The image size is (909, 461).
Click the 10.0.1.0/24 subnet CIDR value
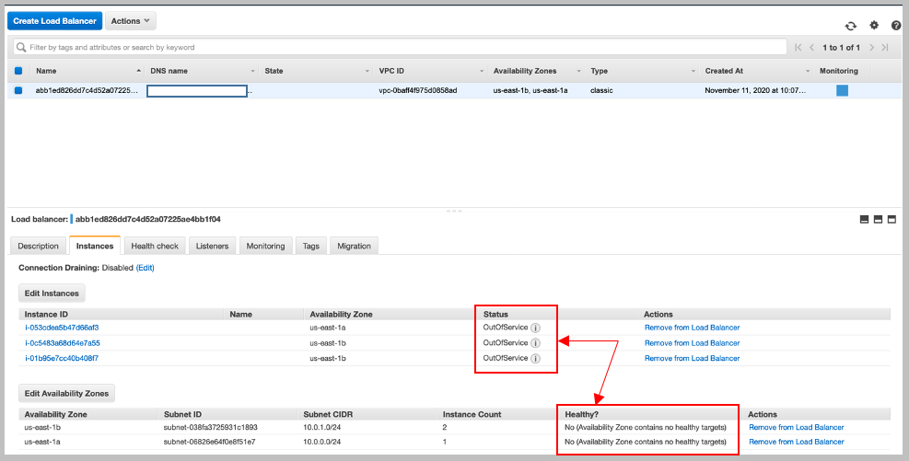tap(321, 427)
